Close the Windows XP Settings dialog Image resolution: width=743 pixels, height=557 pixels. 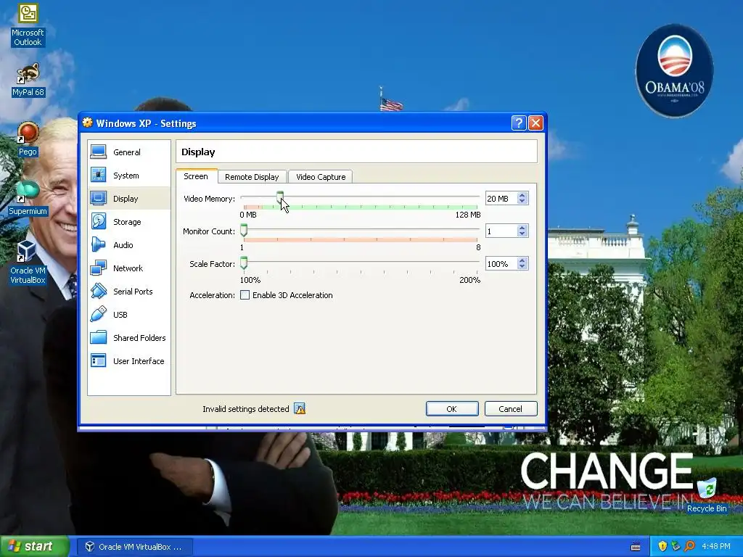535,123
